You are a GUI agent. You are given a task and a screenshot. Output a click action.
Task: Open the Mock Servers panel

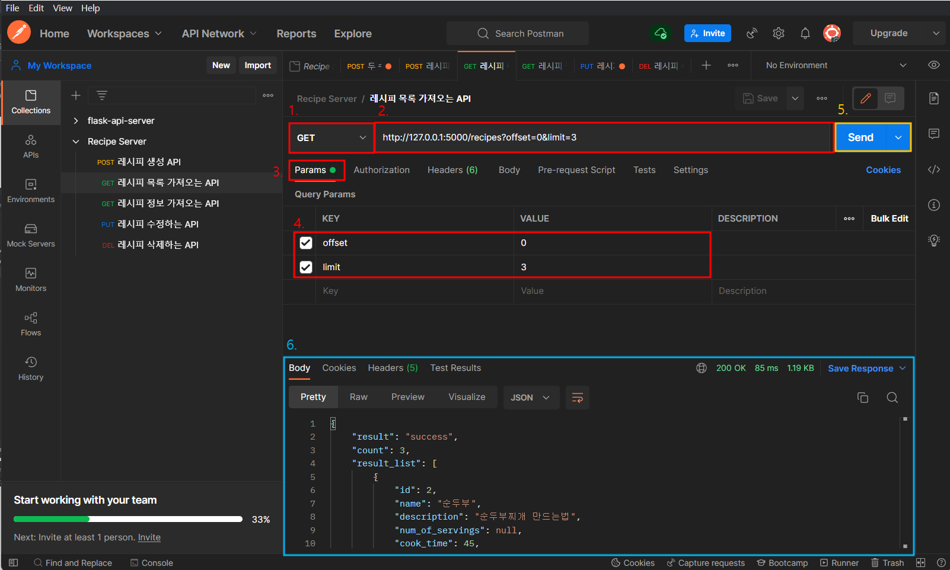(31, 235)
